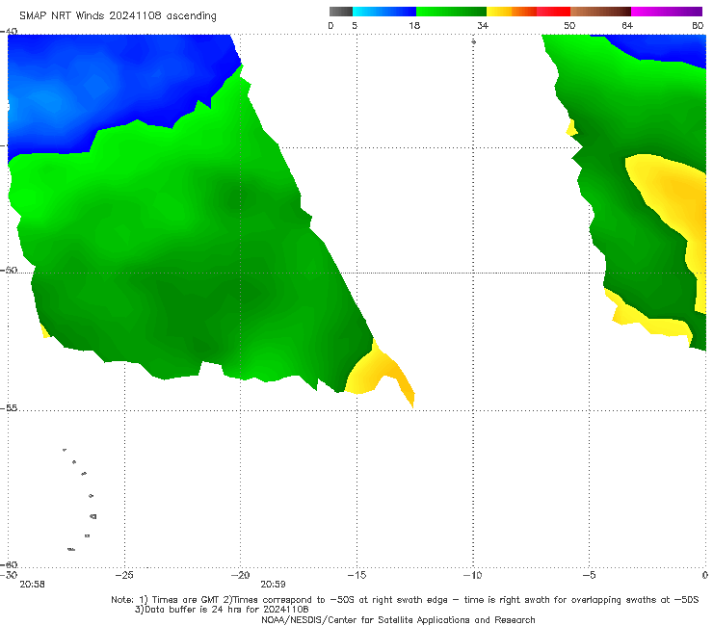Click the longitude axis label "-10"

(x=473, y=575)
